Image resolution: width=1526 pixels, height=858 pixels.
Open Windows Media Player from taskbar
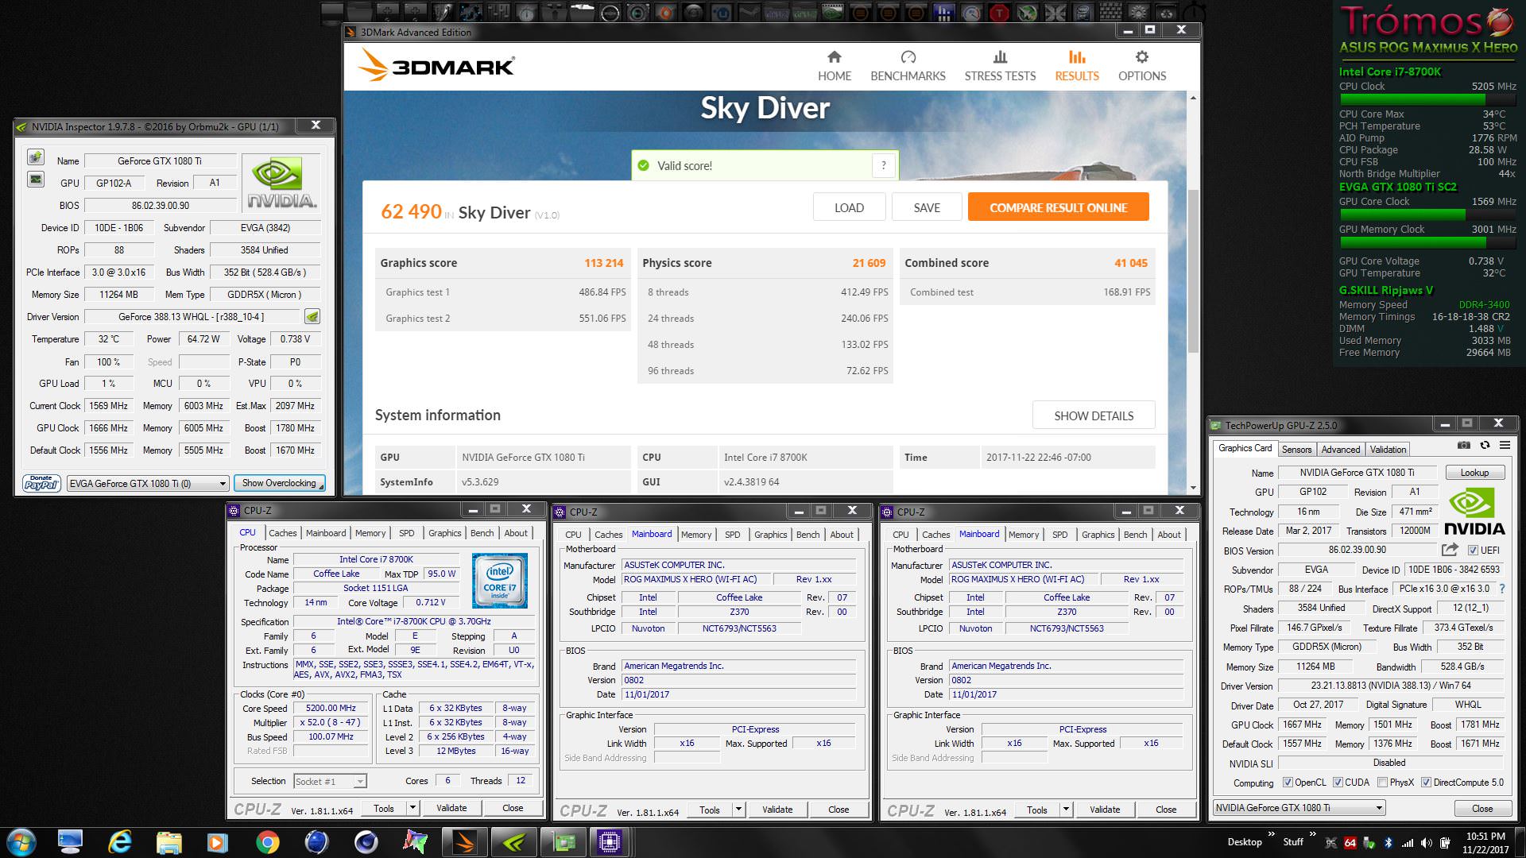point(217,842)
